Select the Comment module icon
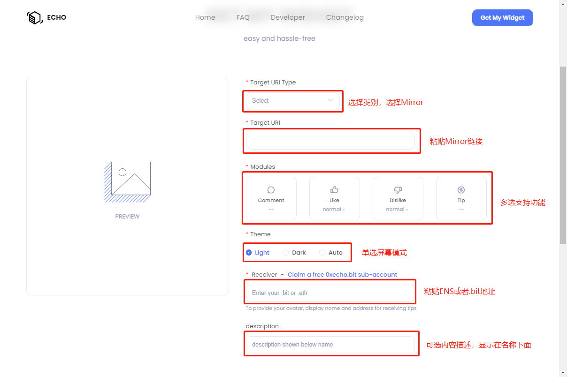The image size is (567, 377). pos(271,190)
